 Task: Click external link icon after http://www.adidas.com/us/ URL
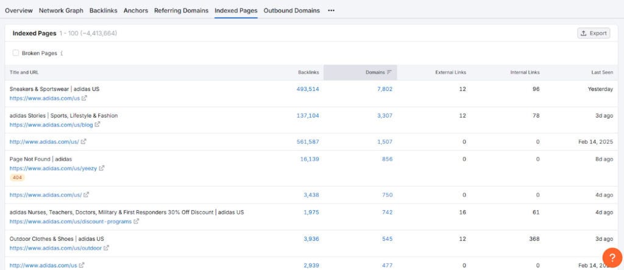(83, 141)
